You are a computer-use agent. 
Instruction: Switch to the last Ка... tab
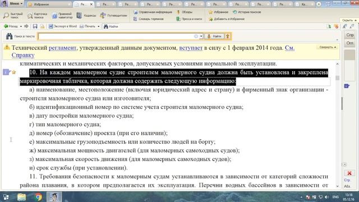pos(304,4)
